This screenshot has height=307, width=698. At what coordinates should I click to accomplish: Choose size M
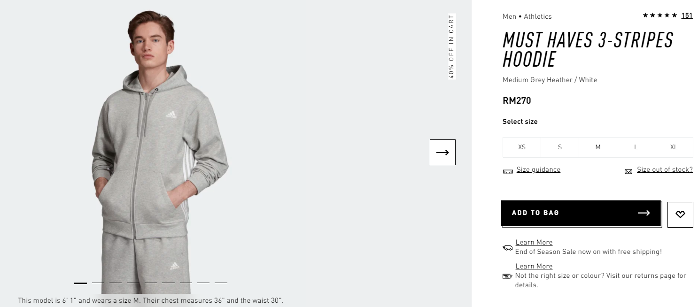coord(598,147)
